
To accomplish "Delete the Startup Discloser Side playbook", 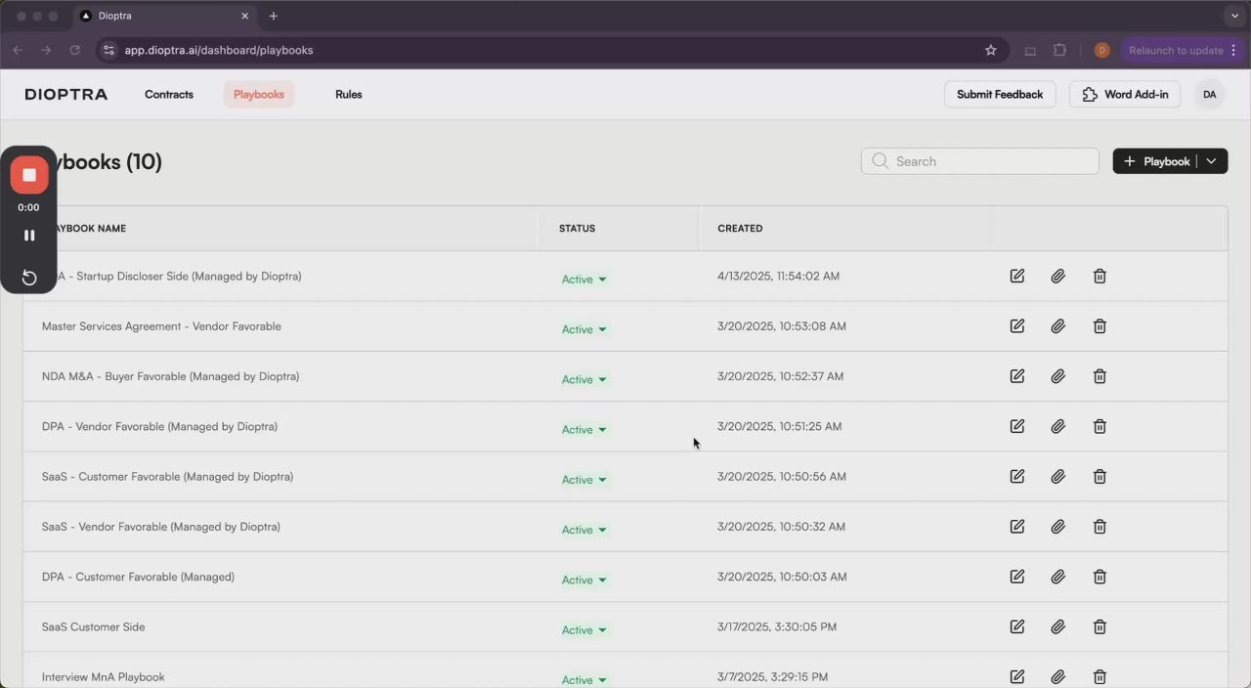I will click(1100, 277).
